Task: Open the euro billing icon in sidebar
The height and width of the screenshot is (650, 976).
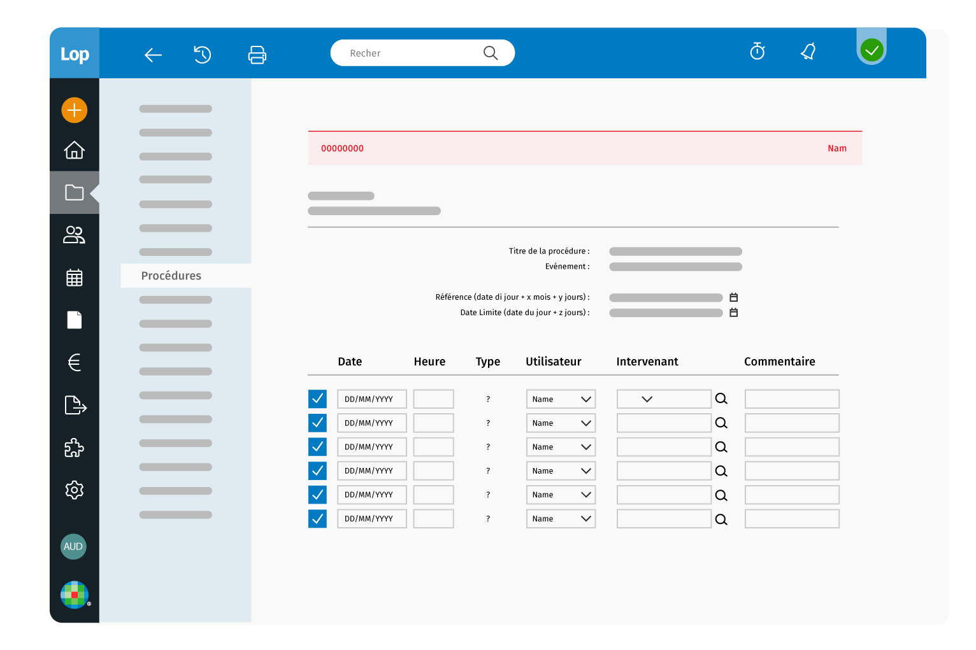Action: click(x=75, y=362)
